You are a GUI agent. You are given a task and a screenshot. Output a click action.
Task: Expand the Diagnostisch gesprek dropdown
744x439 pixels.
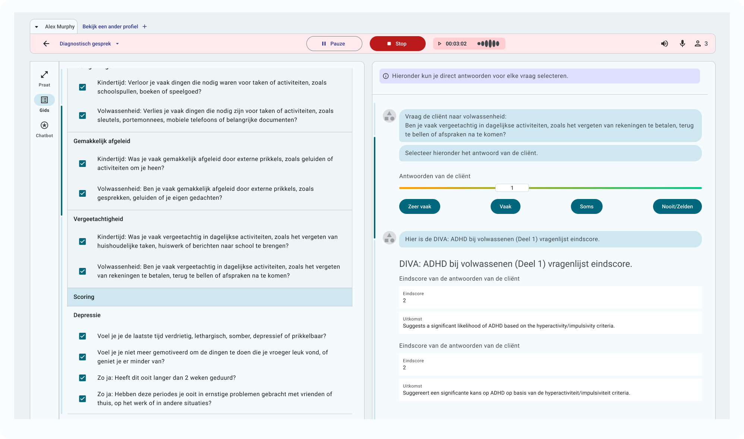coord(117,44)
